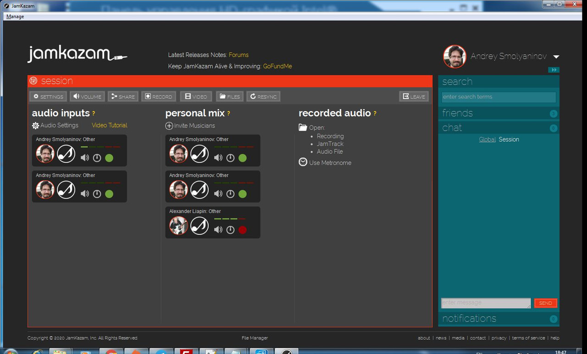This screenshot has height=354, width=587.
Task: Expand the search panel header
Action: tap(498, 82)
